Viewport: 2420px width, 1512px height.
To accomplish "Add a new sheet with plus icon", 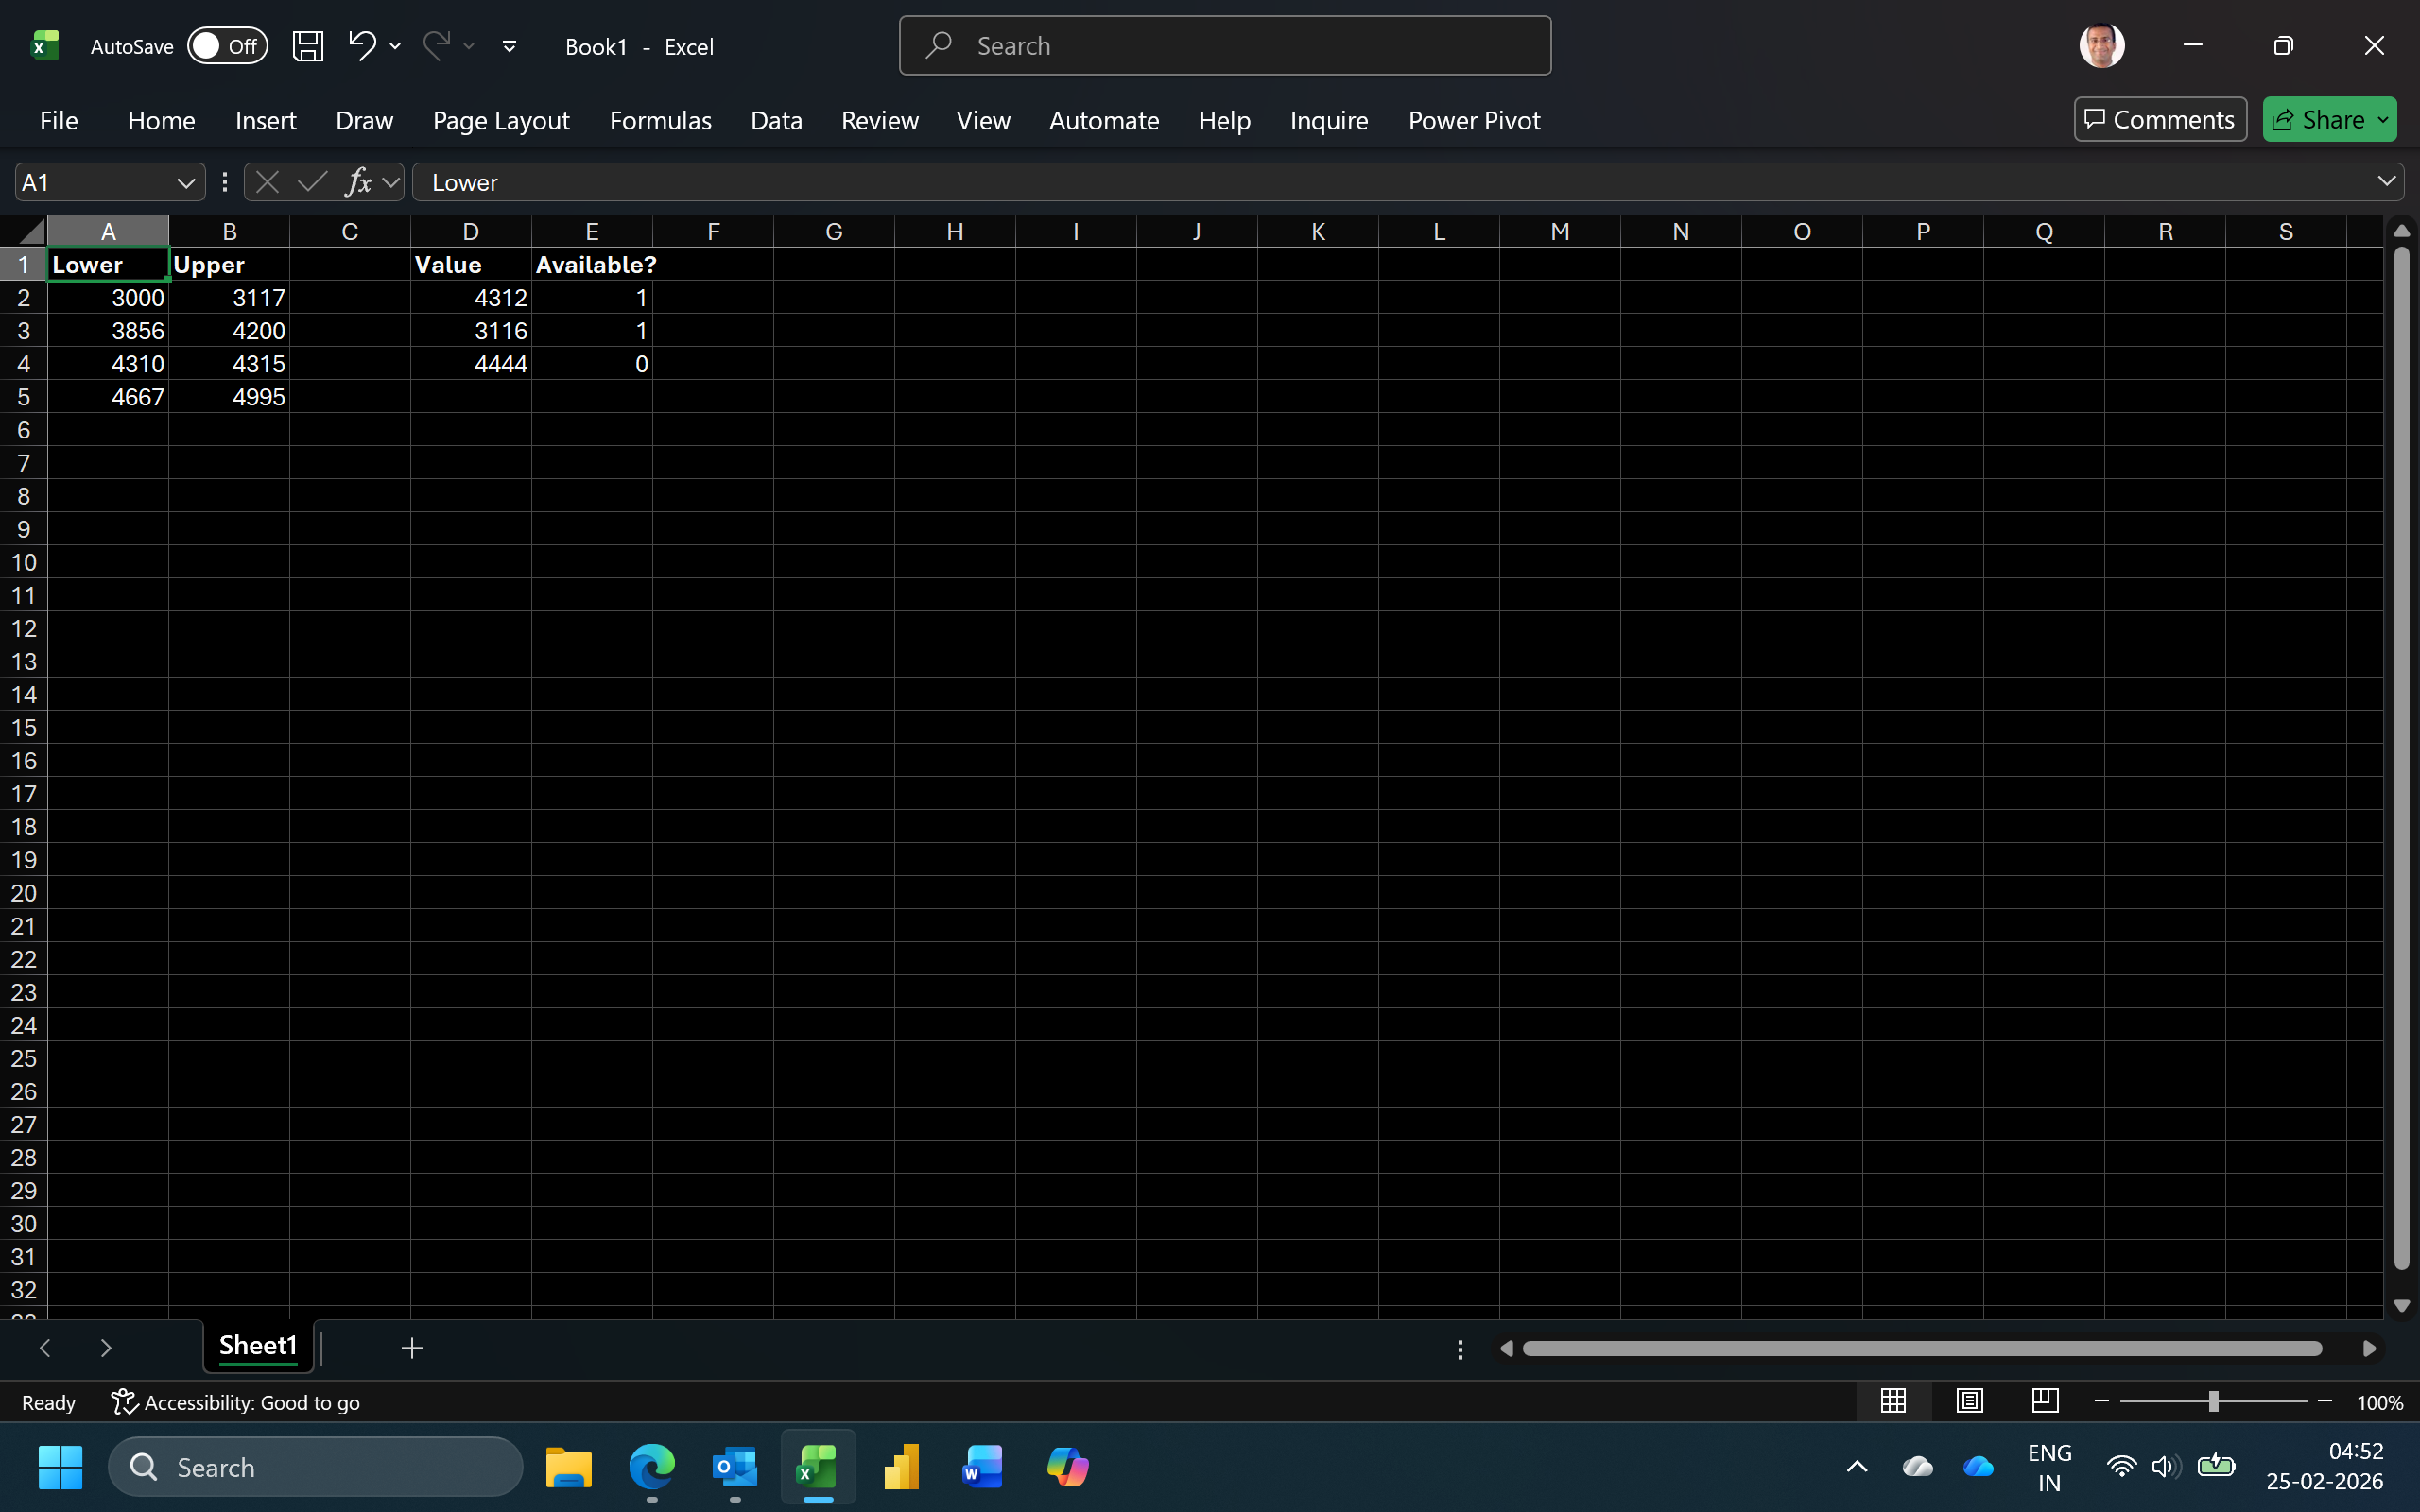I will 411,1348.
